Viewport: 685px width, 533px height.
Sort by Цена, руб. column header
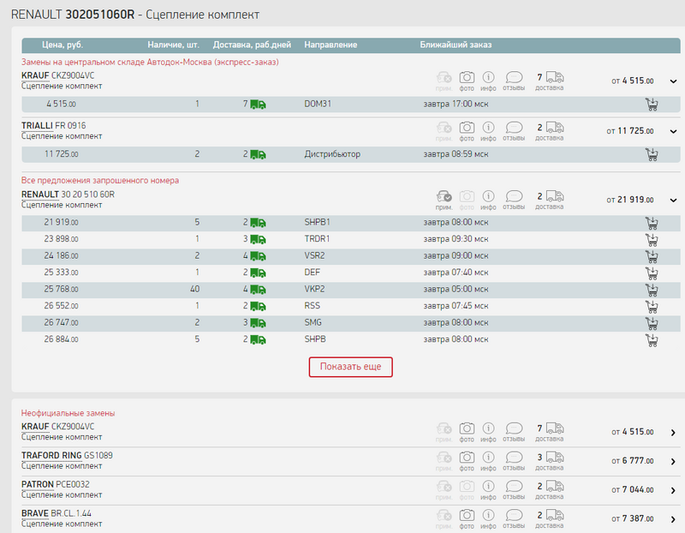pyautogui.click(x=63, y=45)
